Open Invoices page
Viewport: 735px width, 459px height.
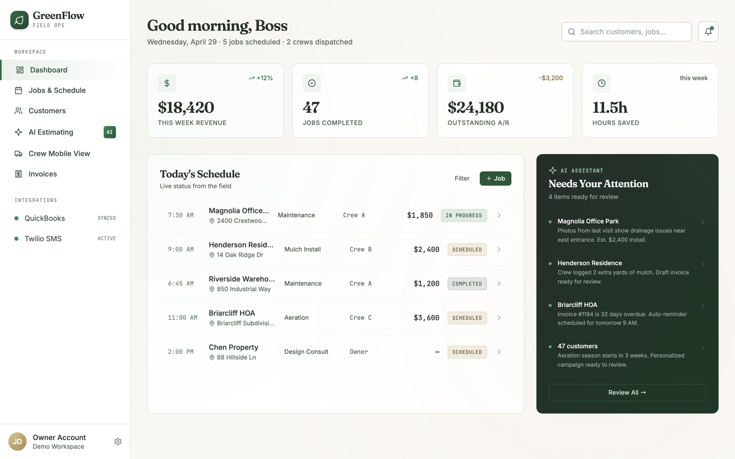(65, 174)
